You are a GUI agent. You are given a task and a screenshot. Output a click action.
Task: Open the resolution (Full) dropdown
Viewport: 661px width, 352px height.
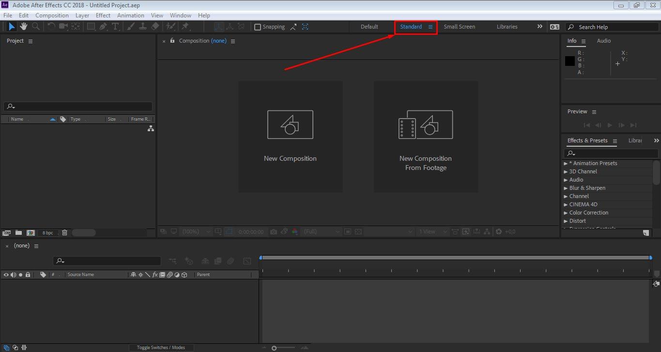(322, 232)
